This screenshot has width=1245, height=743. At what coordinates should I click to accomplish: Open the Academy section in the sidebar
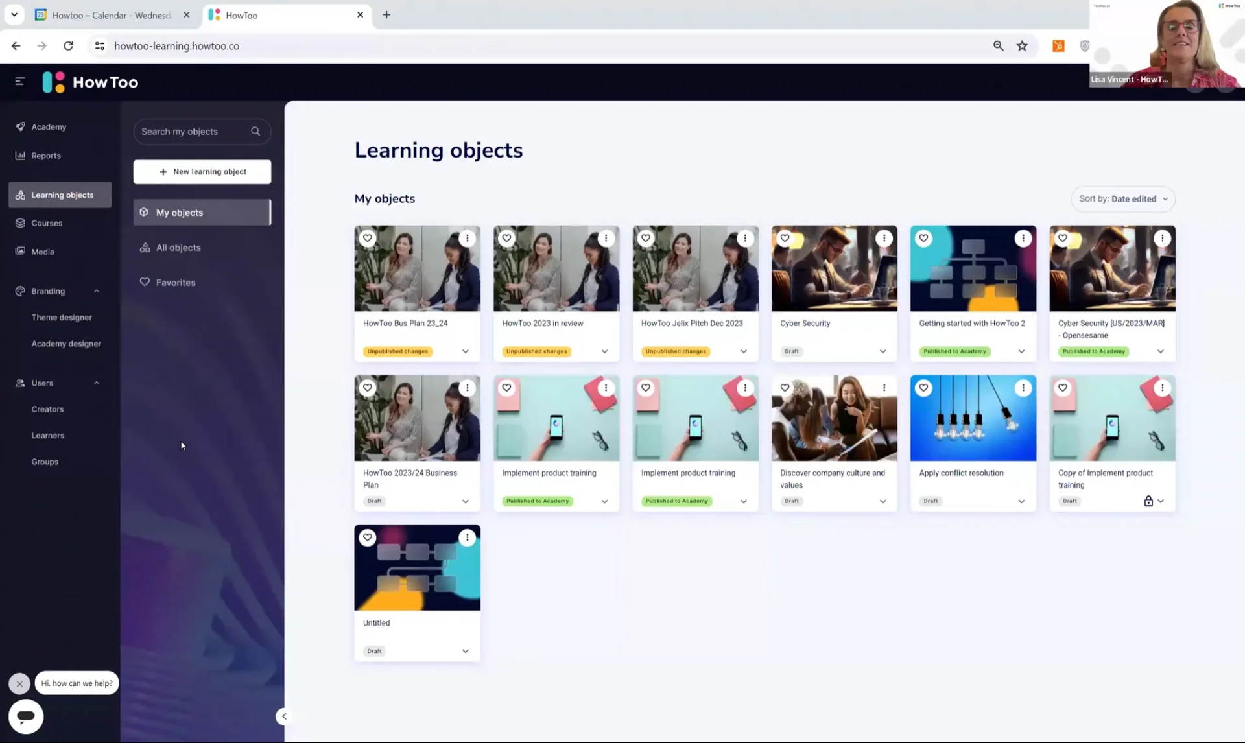coord(49,126)
